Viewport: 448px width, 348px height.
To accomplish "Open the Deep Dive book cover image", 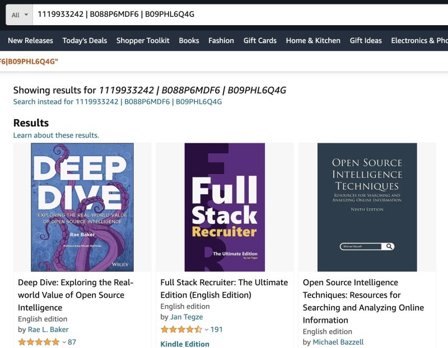I will tap(82, 207).
